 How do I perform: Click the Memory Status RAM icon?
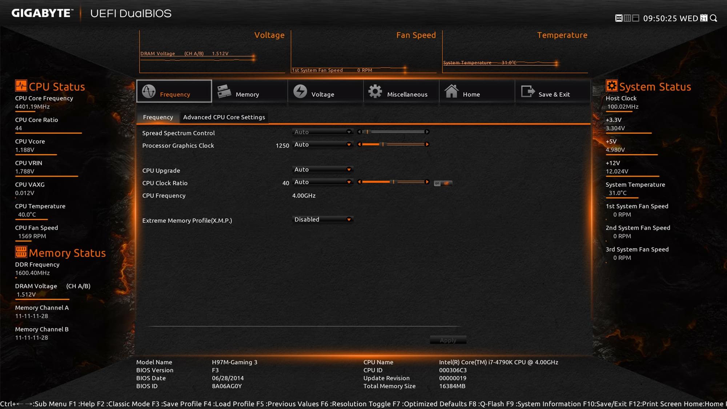click(x=21, y=252)
